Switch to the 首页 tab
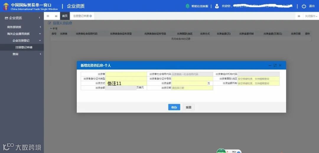The image size is (319, 153). (x=65, y=16)
